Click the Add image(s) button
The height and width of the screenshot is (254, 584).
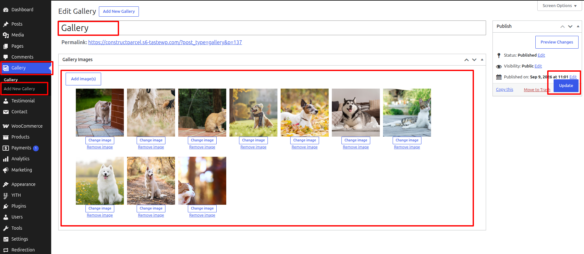[x=83, y=79]
